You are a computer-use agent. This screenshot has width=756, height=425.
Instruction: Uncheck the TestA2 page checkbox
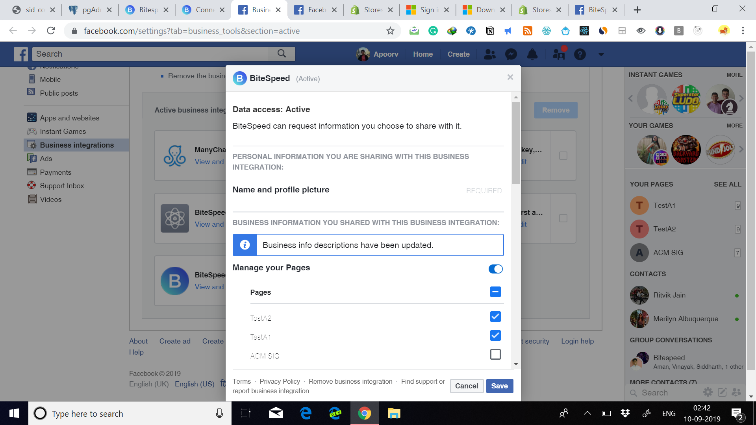pyautogui.click(x=495, y=317)
